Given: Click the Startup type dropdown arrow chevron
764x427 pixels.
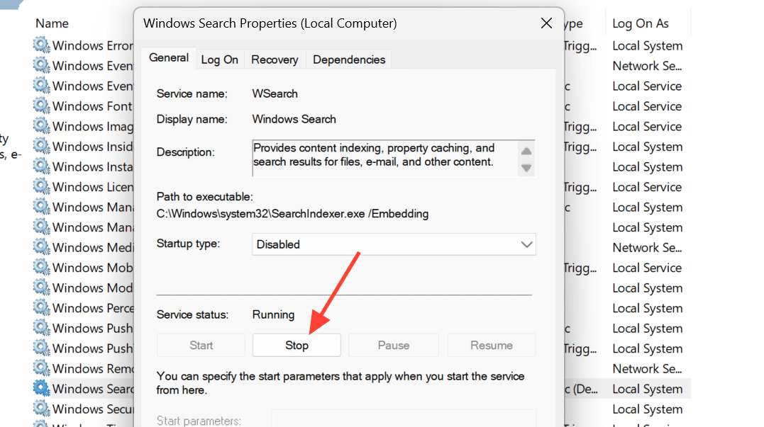Looking at the screenshot, I should [x=526, y=244].
